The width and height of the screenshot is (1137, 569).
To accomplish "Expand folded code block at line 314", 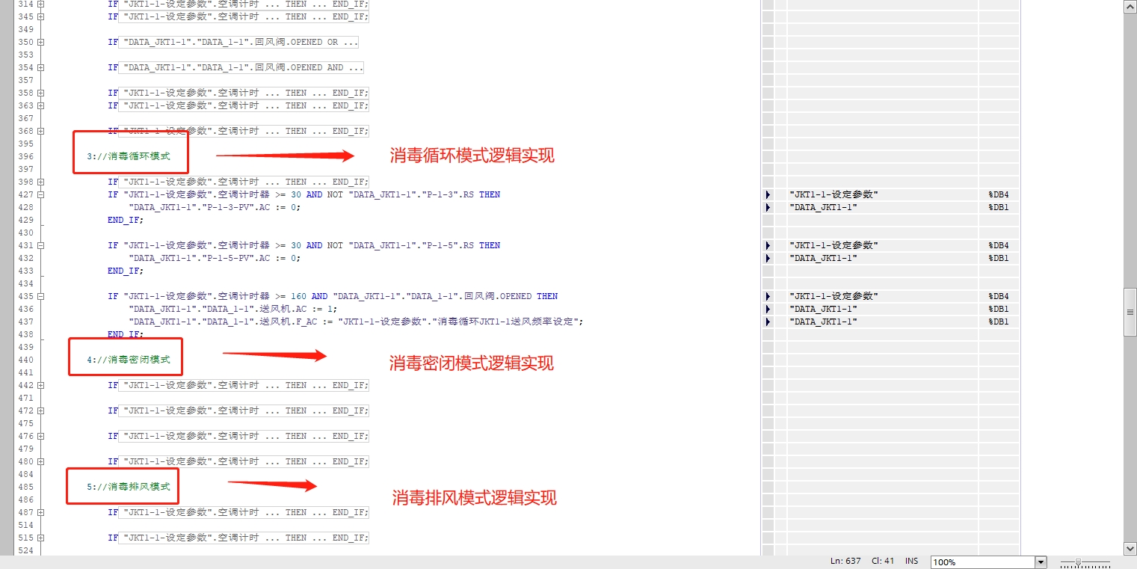I will pyautogui.click(x=40, y=4).
